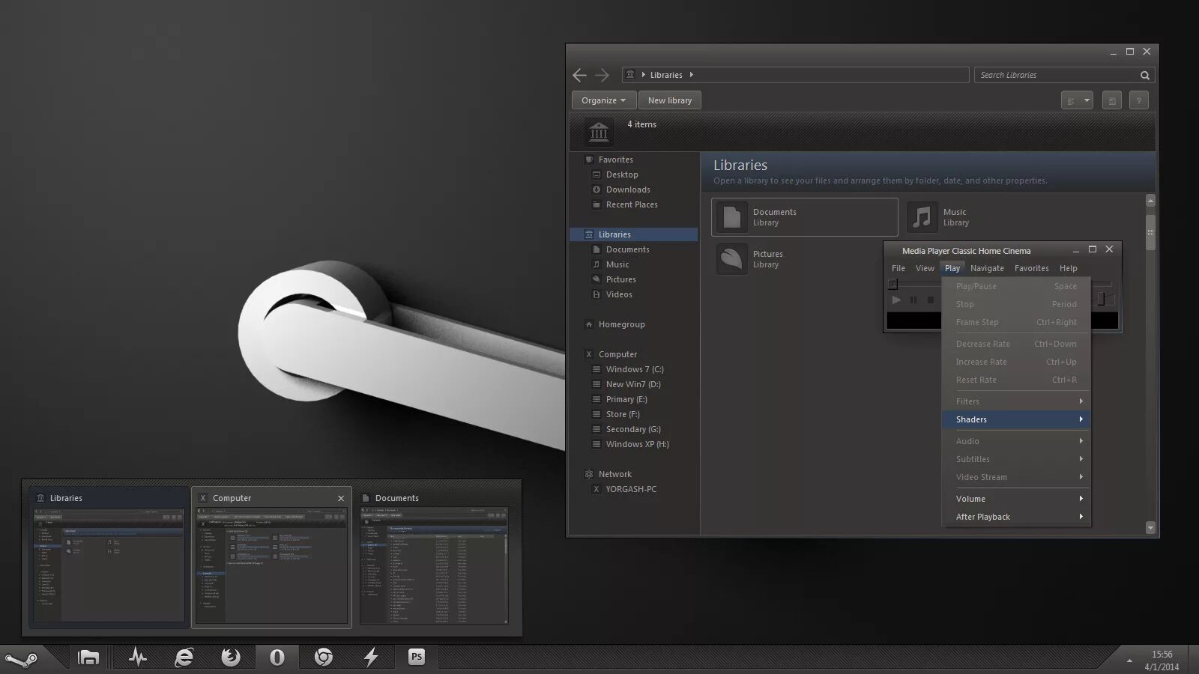Launch Photoshop from the taskbar
The height and width of the screenshot is (674, 1199).
[417, 657]
